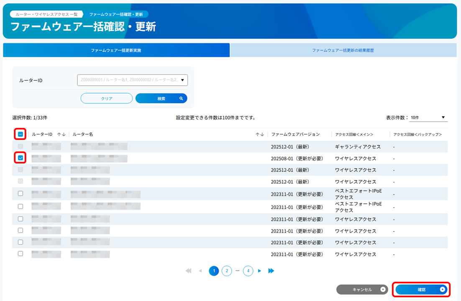Click the next page arrow icon
The width and height of the screenshot is (461, 301).
(259, 271)
